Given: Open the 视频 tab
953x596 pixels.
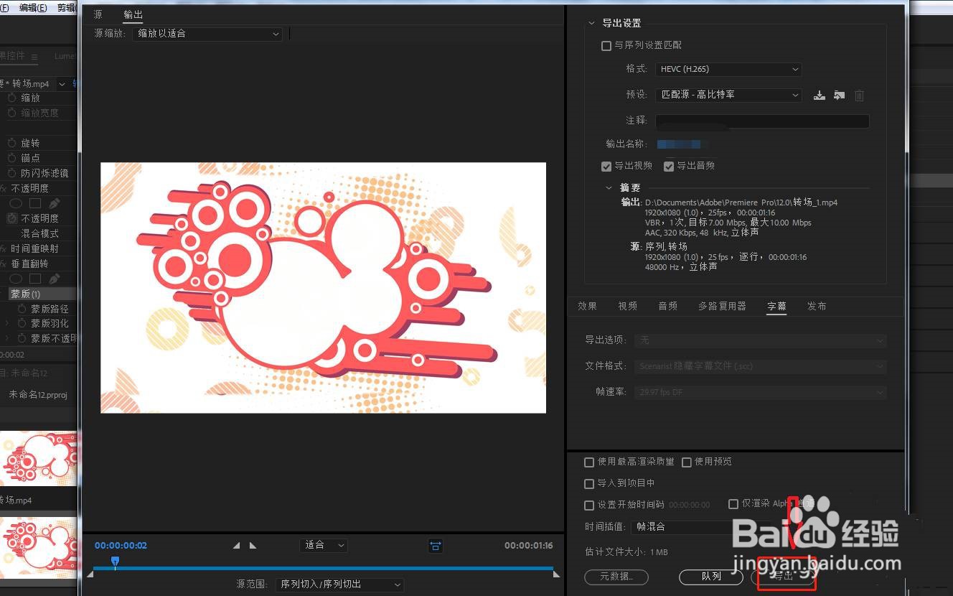Looking at the screenshot, I should pos(627,306).
